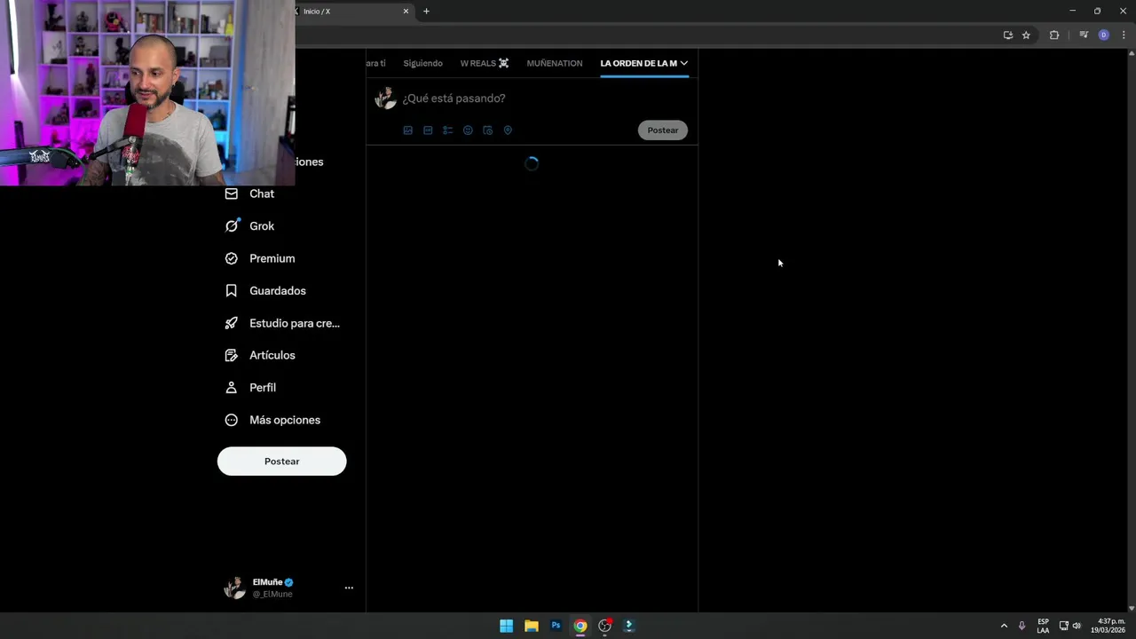Open volume control in system tray
This screenshot has width=1136, height=639.
(x=1077, y=626)
